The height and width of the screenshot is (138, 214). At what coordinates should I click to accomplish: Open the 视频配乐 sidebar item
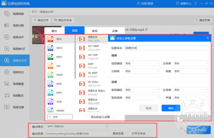(x=15, y=96)
